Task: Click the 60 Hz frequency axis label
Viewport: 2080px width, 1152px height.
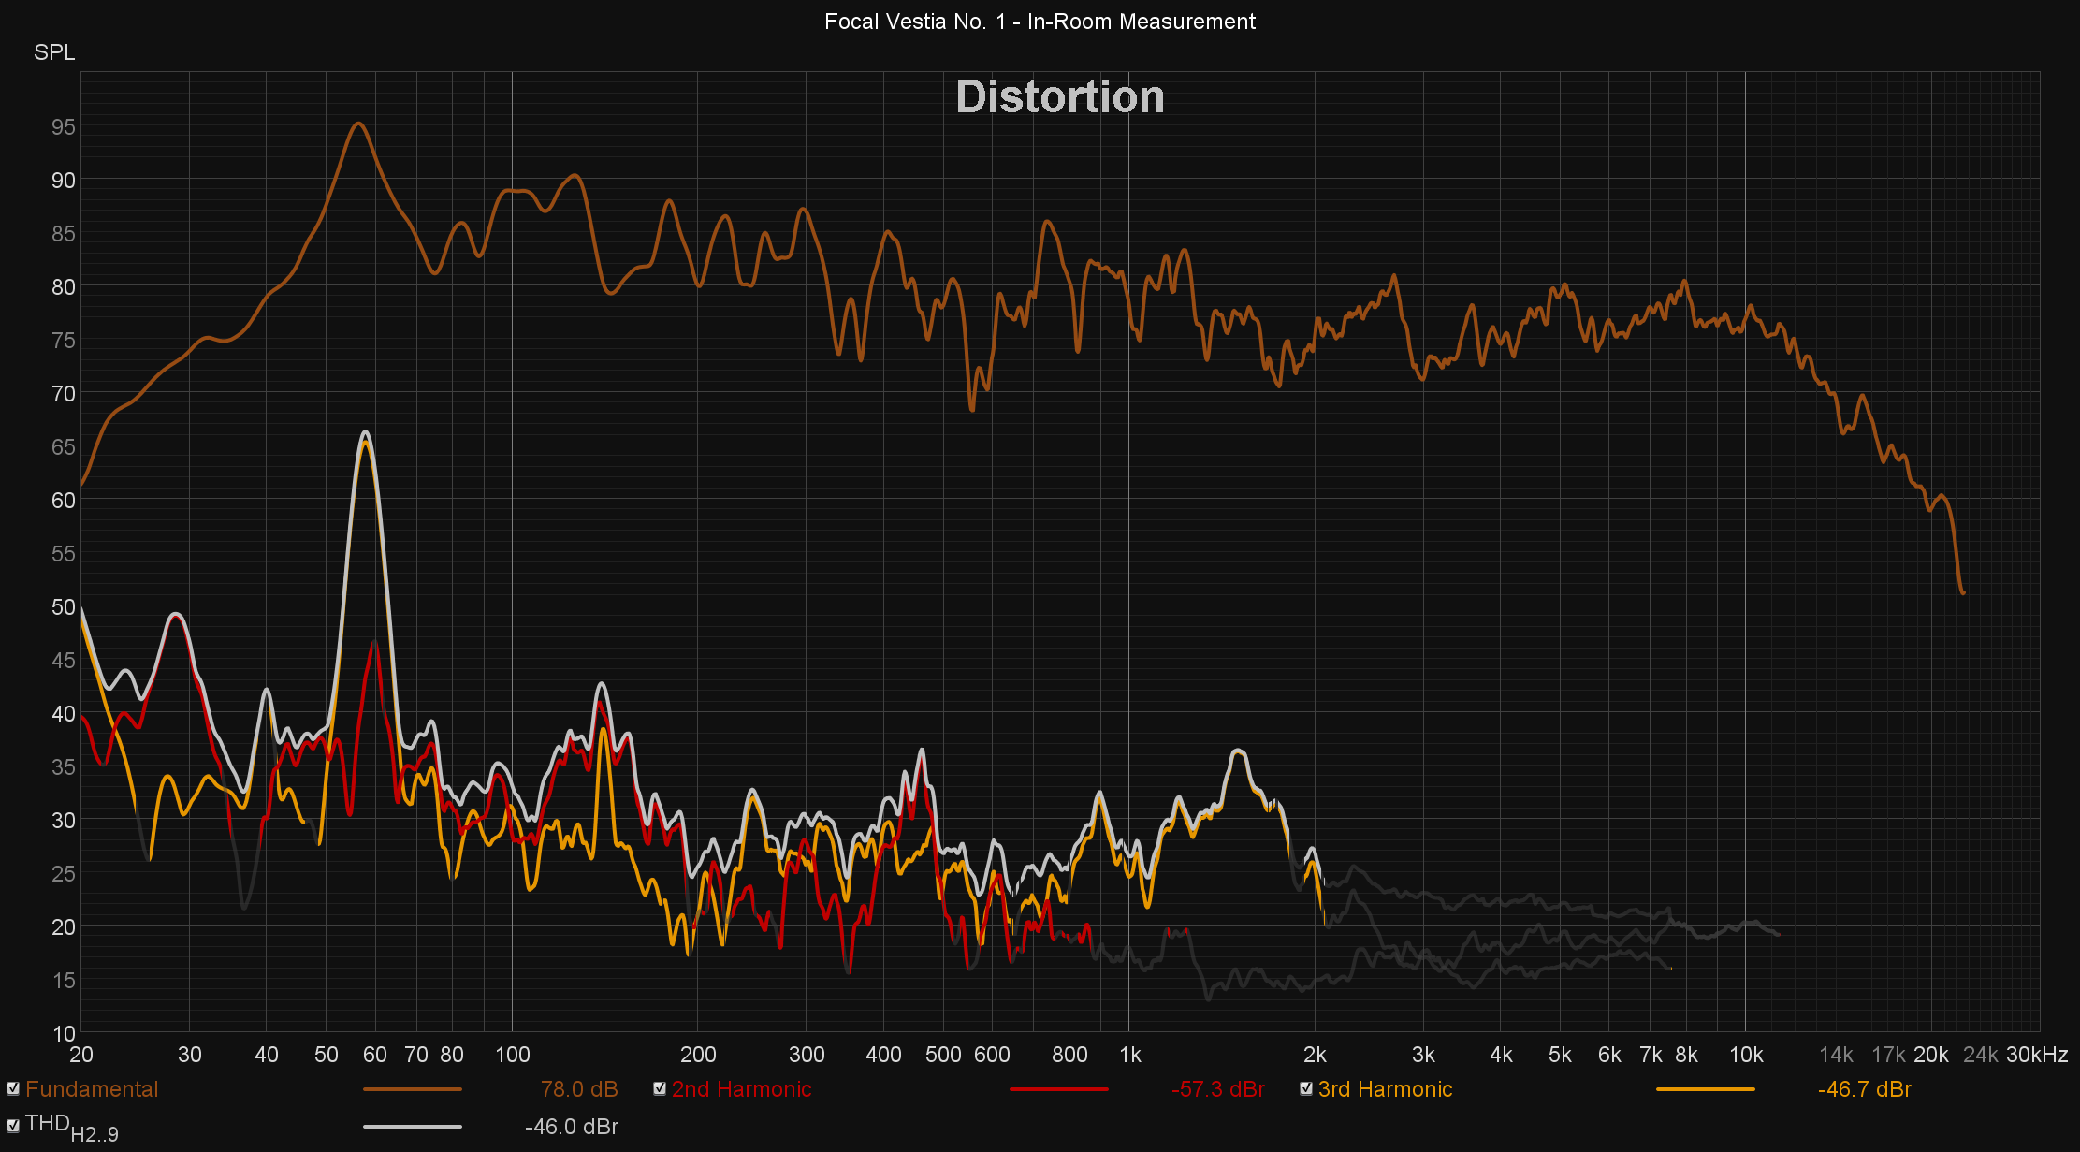Action: (x=375, y=1055)
